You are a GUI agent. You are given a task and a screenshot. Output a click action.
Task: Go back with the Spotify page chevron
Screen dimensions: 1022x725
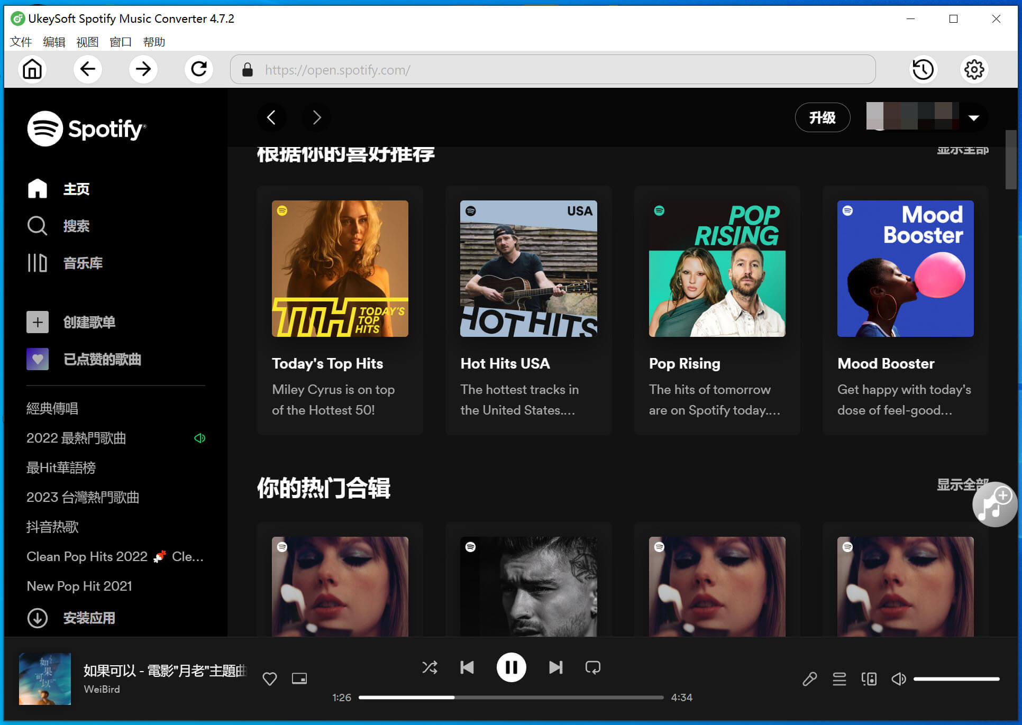[x=271, y=117]
